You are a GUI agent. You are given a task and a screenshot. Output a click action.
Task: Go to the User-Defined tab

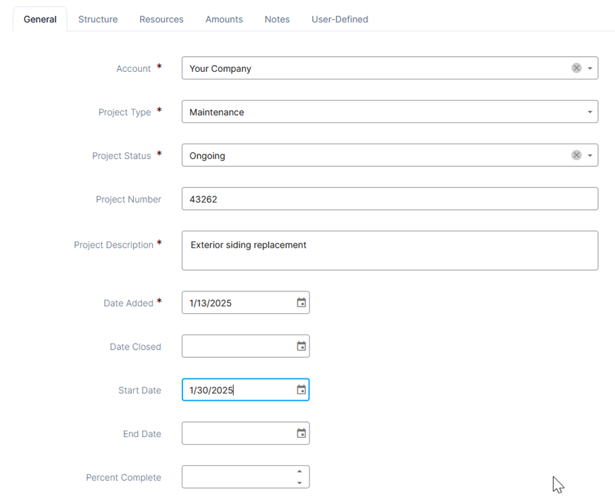pos(340,19)
